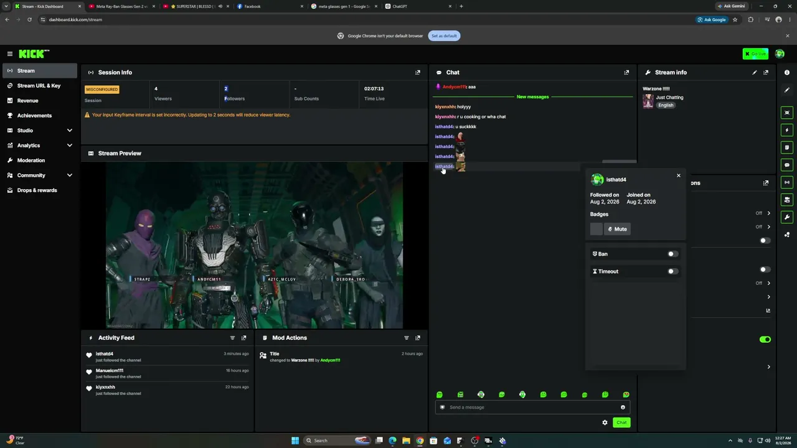Open Drops & rewards page

tap(40, 190)
